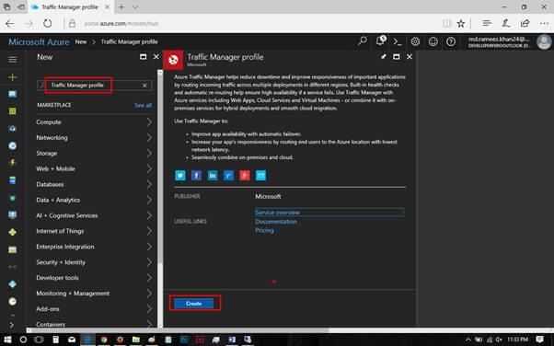Expand the Compute category

coord(94,122)
